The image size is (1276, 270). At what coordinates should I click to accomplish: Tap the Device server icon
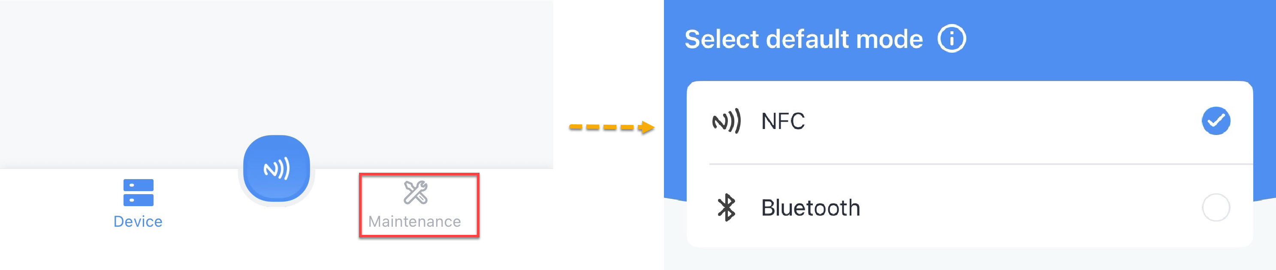(138, 192)
